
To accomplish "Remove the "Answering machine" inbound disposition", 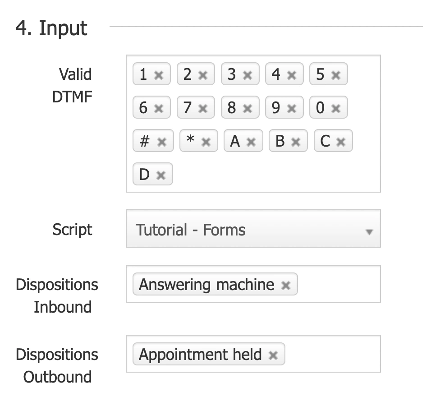I will 286,284.
